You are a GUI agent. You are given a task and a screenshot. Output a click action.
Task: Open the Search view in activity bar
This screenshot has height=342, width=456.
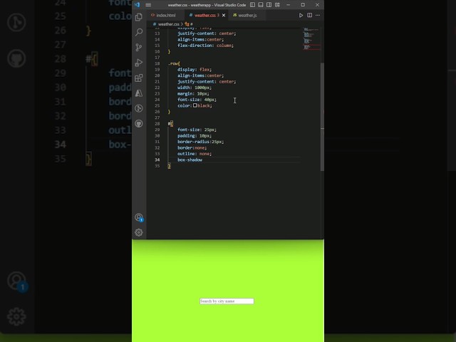tap(139, 32)
